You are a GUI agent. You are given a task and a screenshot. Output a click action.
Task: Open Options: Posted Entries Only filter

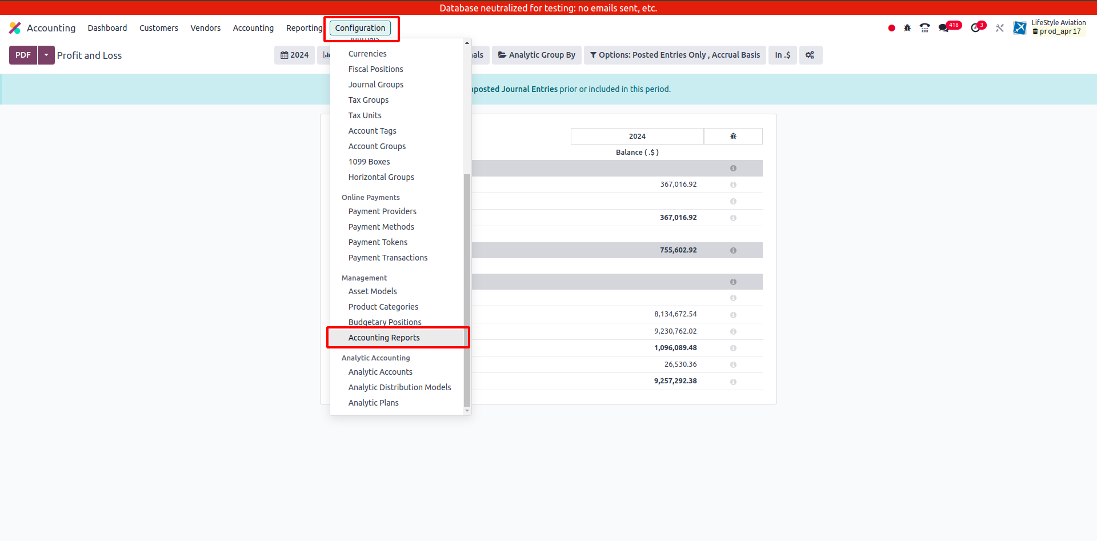click(x=675, y=55)
